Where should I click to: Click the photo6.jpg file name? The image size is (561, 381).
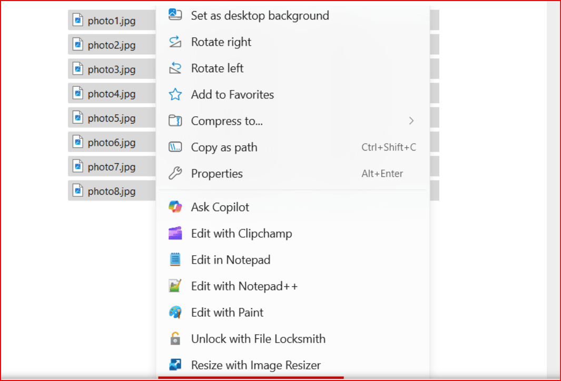pyautogui.click(x=111, y=143)
